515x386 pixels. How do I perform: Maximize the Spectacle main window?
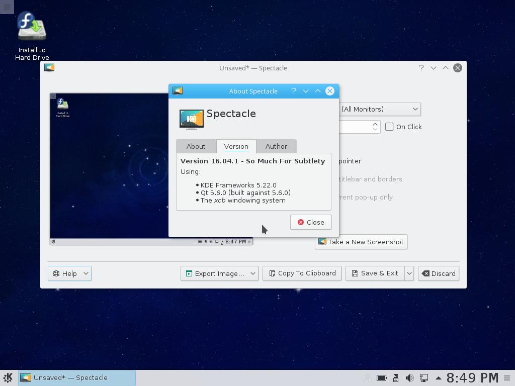click(446, 68)
